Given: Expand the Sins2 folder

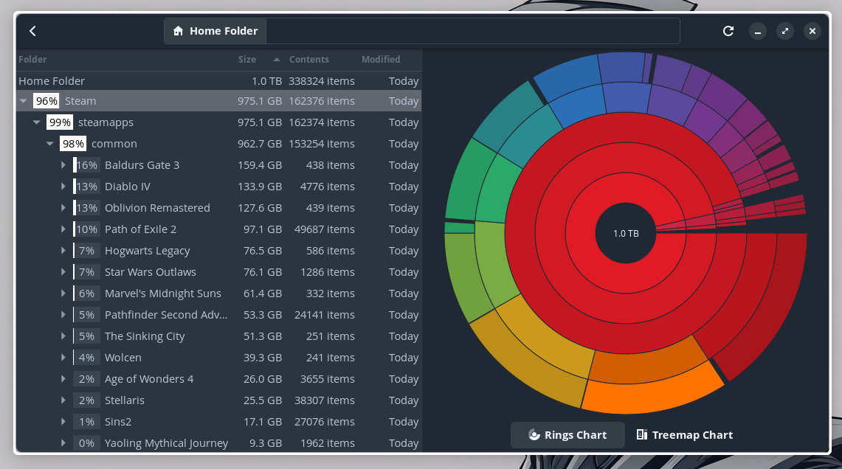Looking at the screenshot, I should click(x=63, y=422).
